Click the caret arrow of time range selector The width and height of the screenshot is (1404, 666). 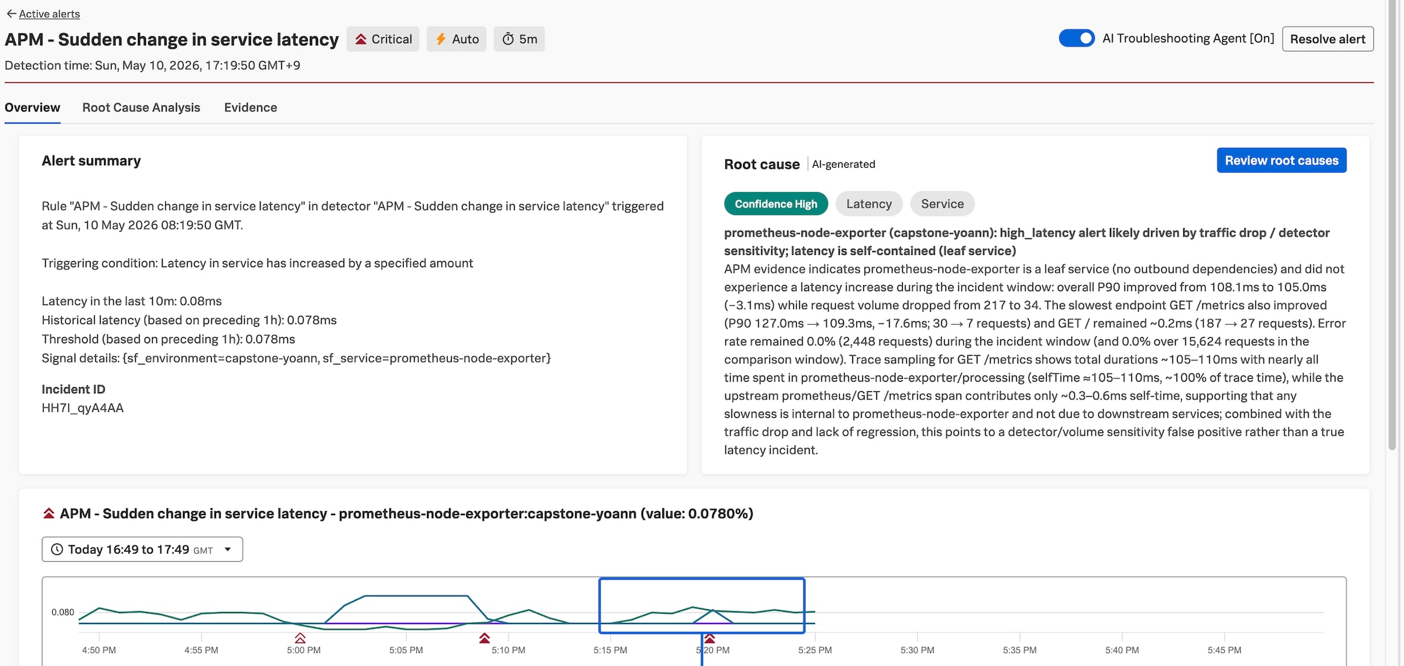(x=228, y=550)
